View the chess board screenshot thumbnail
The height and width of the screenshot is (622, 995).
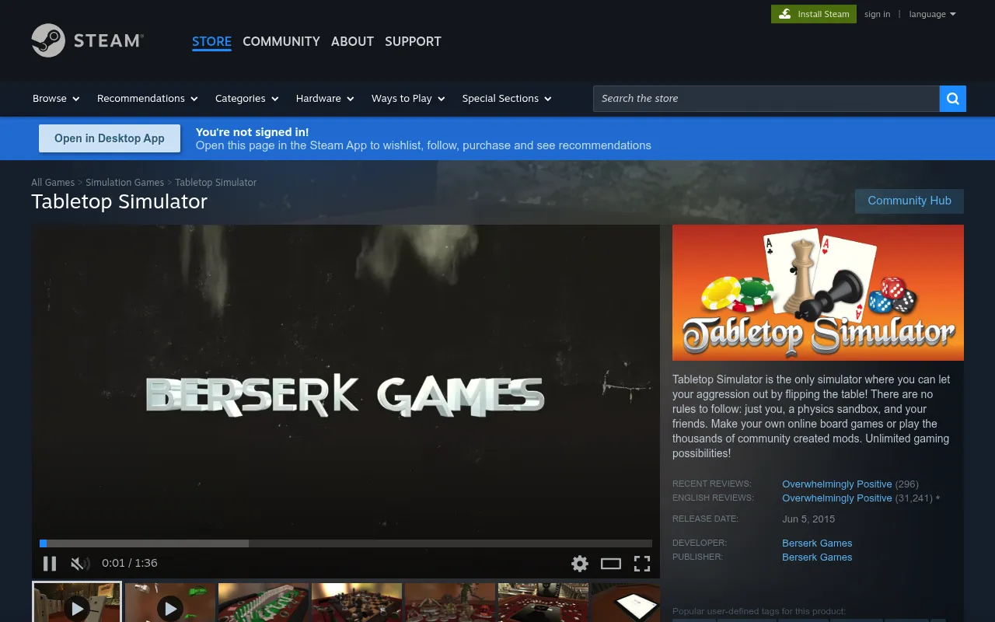(357, 603)
